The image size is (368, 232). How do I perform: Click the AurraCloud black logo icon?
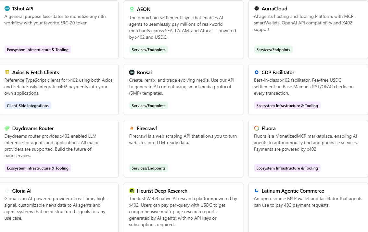(257, 9)
